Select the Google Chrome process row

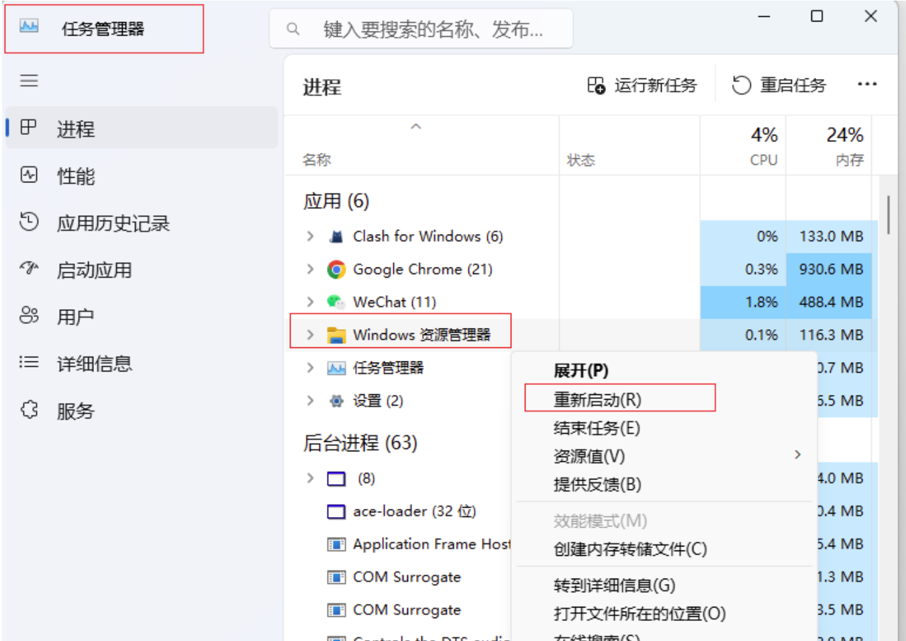(x=422, y=270)
